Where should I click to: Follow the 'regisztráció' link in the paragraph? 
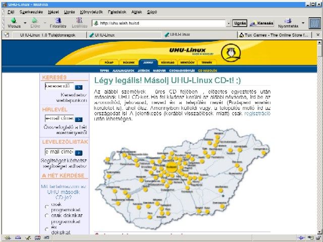[257, 113]
